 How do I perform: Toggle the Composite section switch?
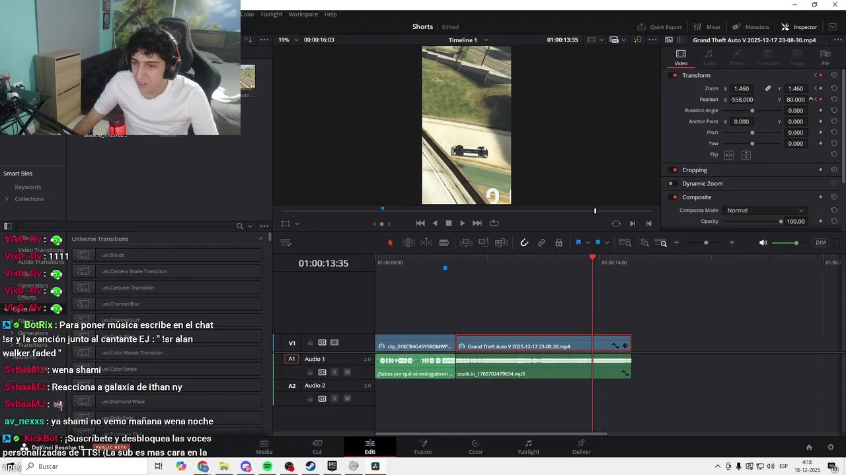pyautogui.click(x=674, y=197)
